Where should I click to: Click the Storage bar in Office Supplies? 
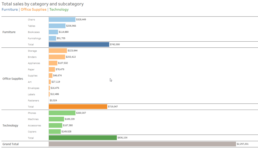click(x=58, y=51)
